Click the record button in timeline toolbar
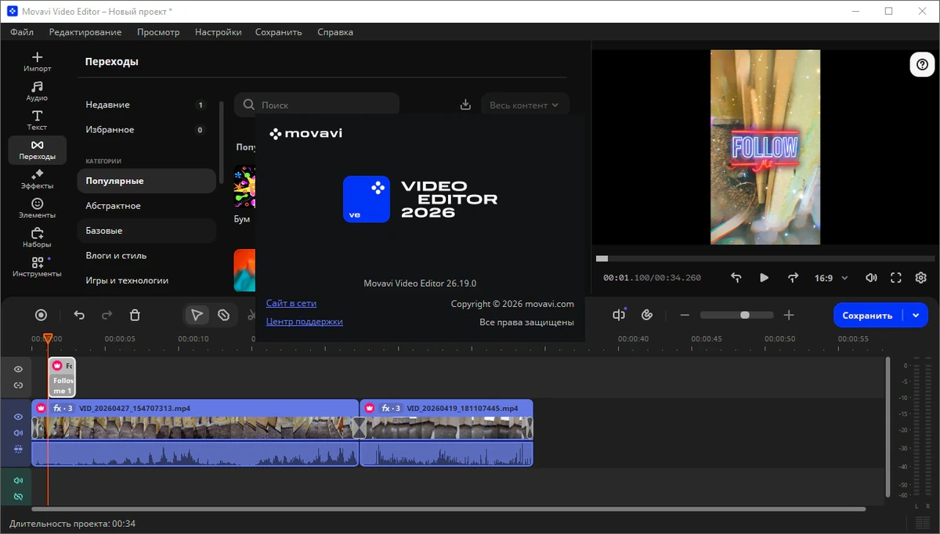The width and height of the screenshot is (940, 534). tap(42, 315)
